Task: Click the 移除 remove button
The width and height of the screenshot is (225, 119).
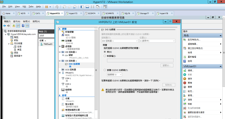Action: tap(167, 85)
